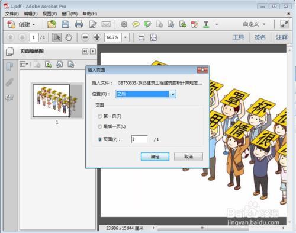Open the zoom level dropdown arrow
Viewport: 296px width, 233px height.
(x=126, y=37)
